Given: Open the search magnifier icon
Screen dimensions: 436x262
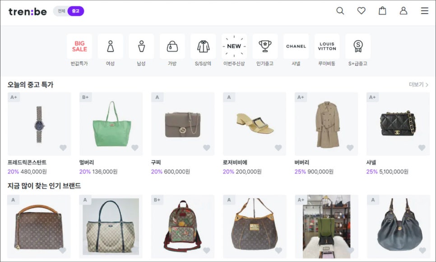Looking at the screenshot, I should click(340, 11).
